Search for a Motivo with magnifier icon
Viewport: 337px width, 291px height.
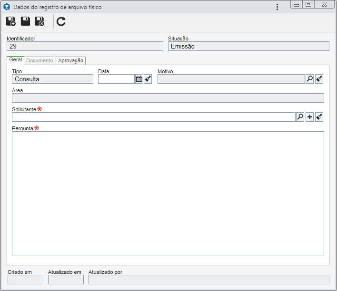310,79
